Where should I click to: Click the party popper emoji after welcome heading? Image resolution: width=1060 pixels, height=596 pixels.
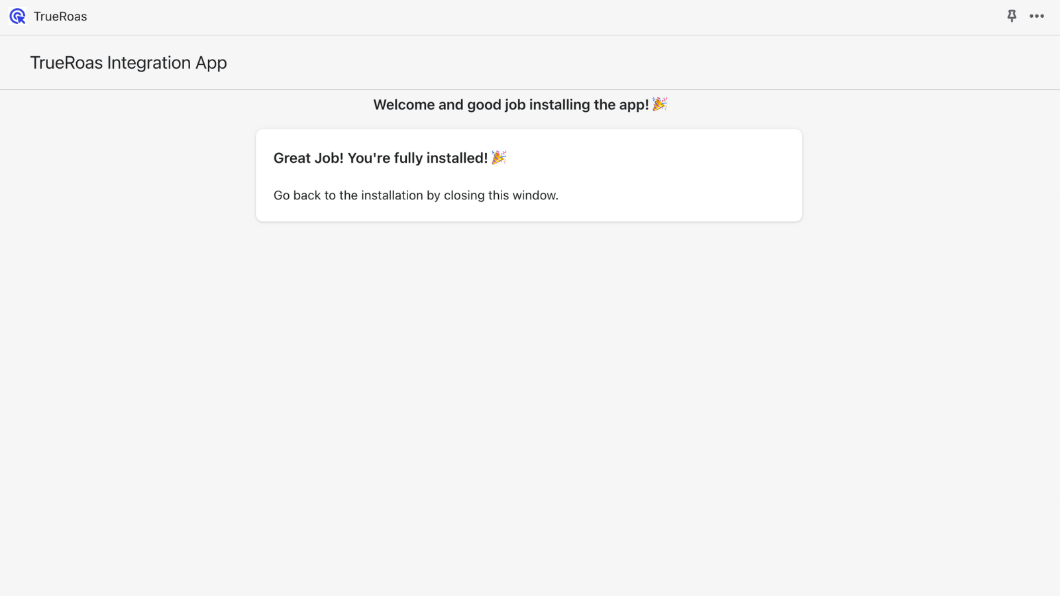[x=660, y=104]
